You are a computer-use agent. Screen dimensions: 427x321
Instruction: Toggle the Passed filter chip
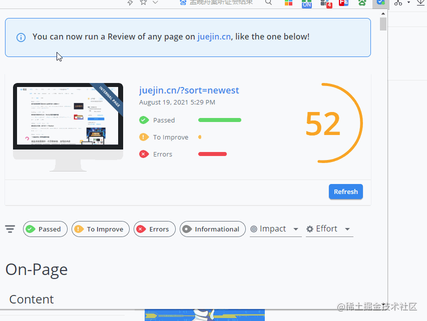(x=45, y=229)
